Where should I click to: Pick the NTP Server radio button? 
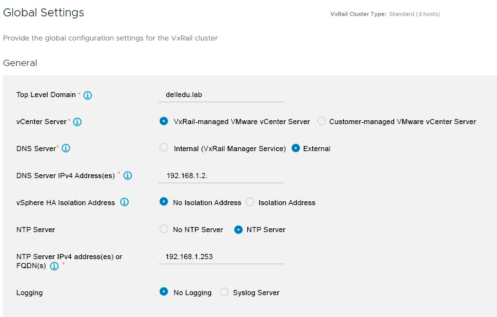pyautogui.click(x=238, y=229)
